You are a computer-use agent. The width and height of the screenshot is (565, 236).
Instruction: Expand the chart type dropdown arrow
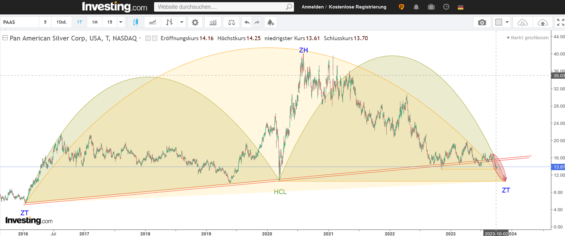point(182,22)
